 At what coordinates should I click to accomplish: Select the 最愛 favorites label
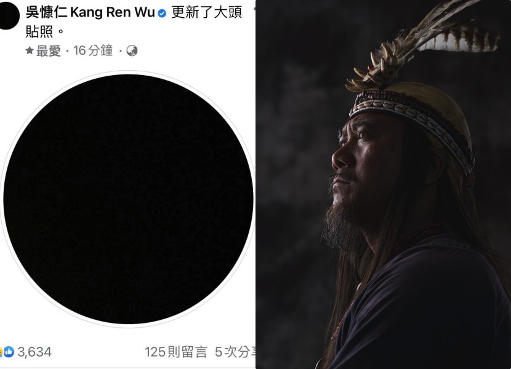48,51
